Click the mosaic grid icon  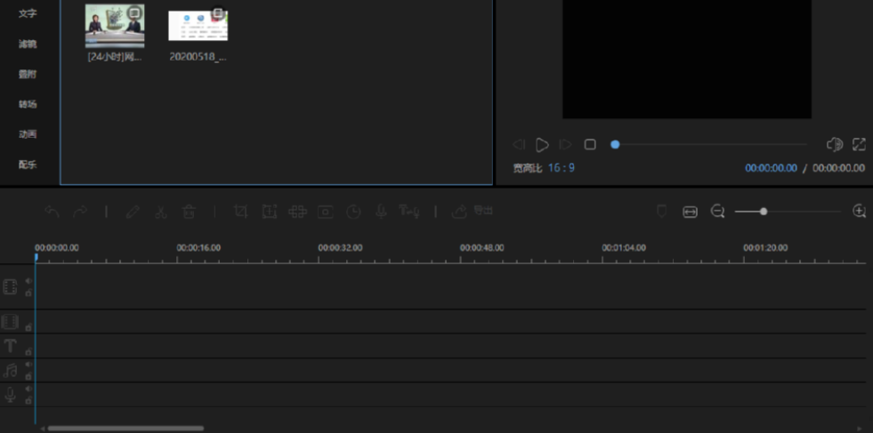[297, 212]
